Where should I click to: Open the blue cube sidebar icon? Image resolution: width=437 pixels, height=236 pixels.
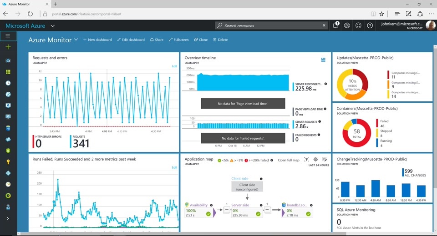pos(8,60)
